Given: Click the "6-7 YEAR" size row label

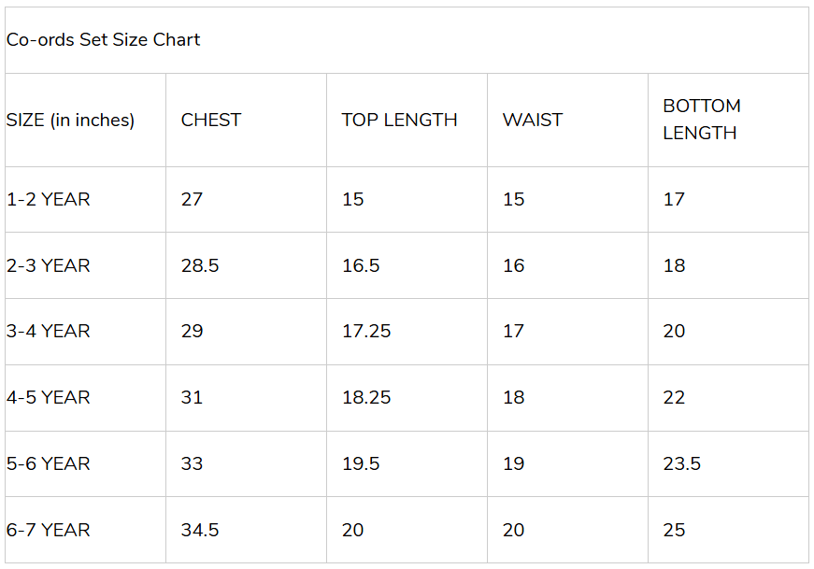Looking at the screenshot, I should pos(49,531).
